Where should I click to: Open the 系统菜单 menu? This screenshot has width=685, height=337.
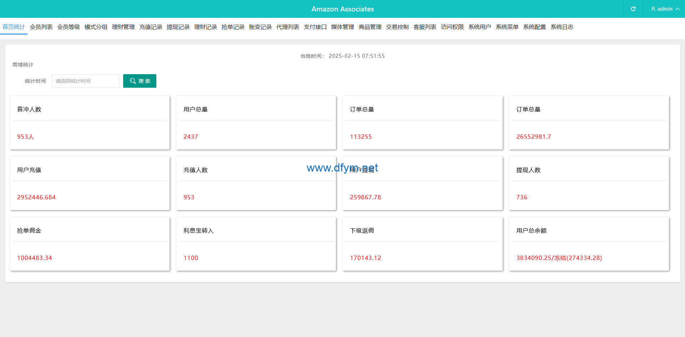tap(507, 27)
